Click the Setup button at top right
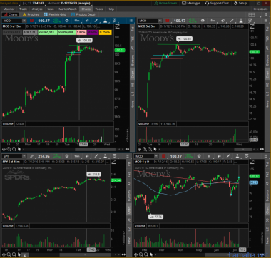This screenshot has width=271, height=258. 240,3
